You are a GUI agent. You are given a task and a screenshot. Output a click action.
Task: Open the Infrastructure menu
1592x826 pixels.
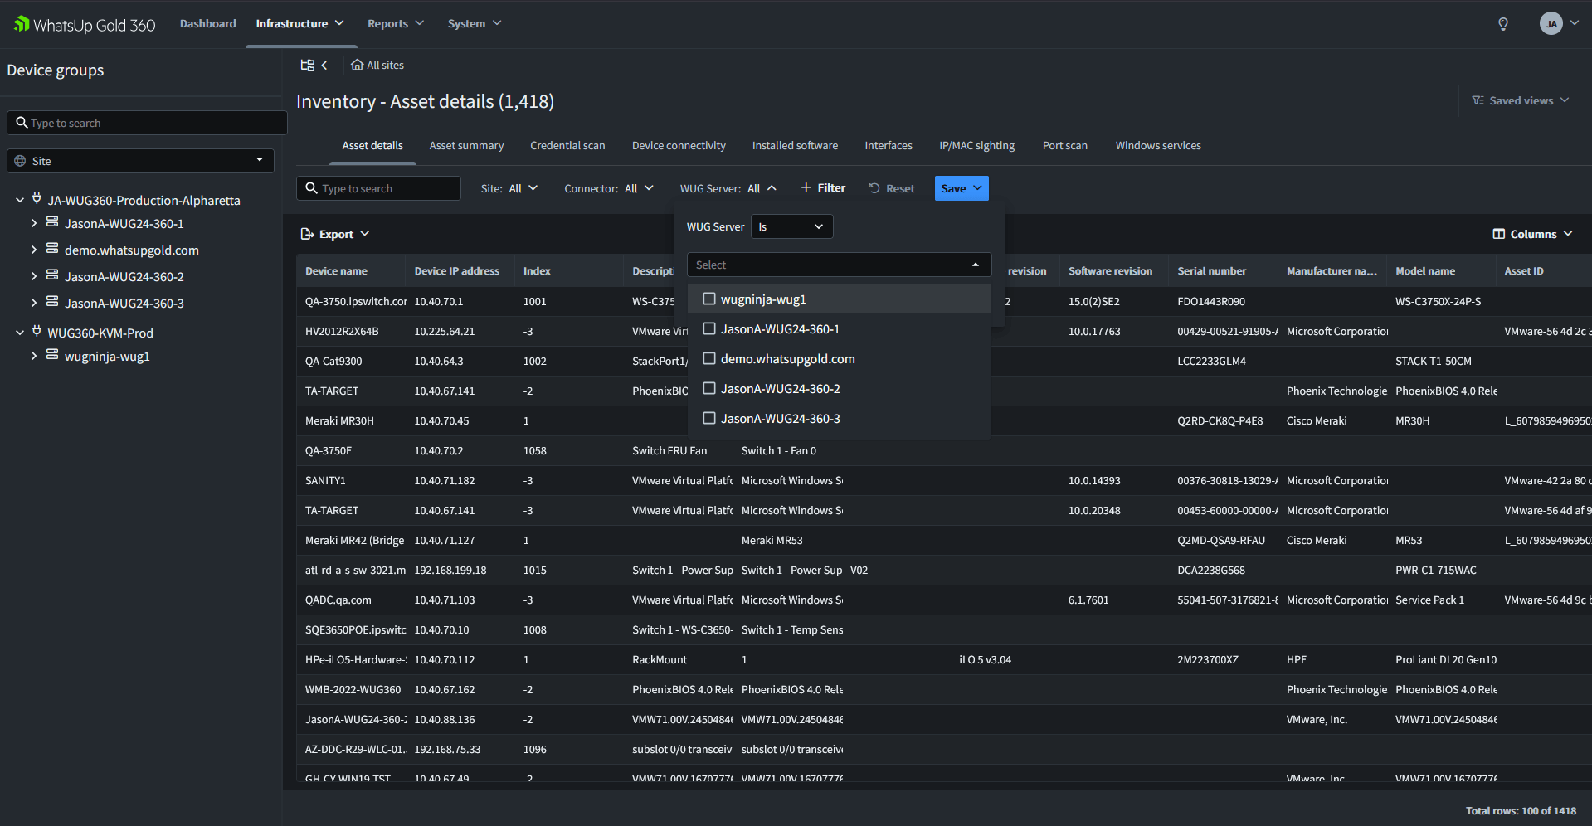click(x=300, y=23)
